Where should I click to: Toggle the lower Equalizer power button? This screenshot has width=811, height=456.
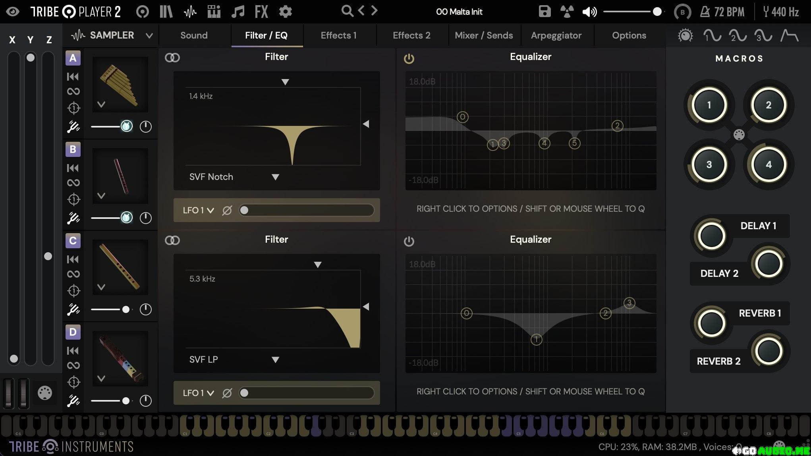(409, 241)
